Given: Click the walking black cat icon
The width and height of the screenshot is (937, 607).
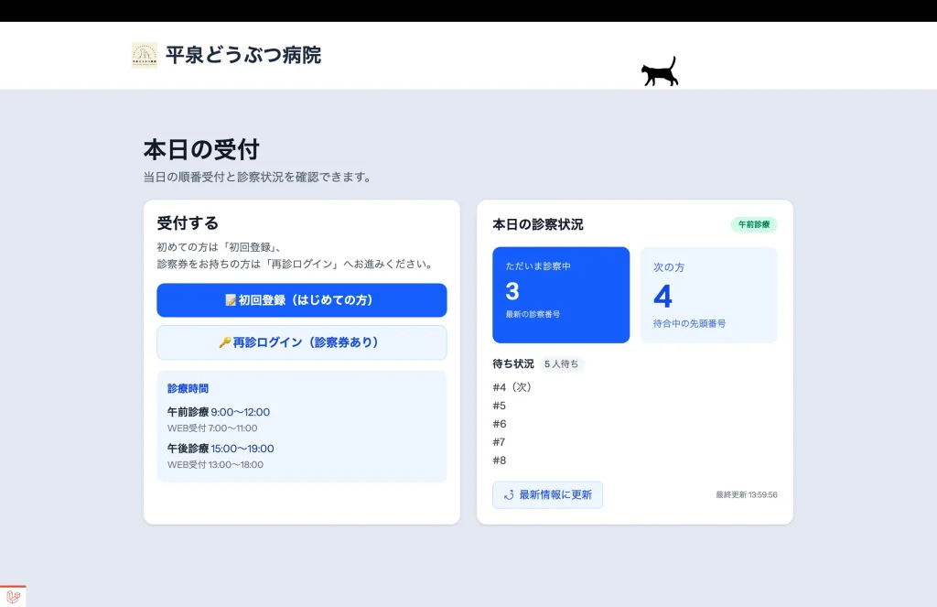Looking at the screenshot, I should (x=660, y=72).
